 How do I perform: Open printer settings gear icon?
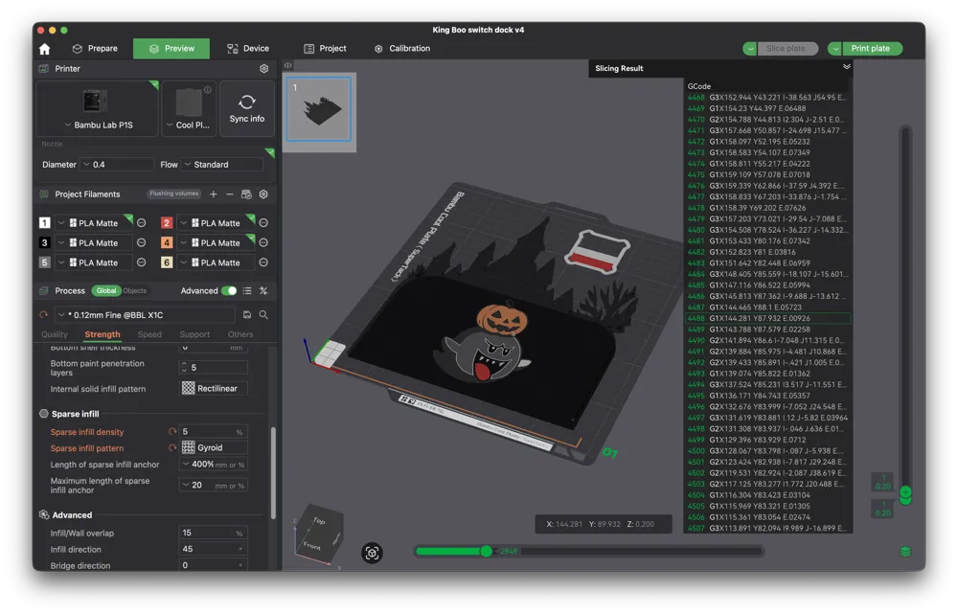[264, 68]
